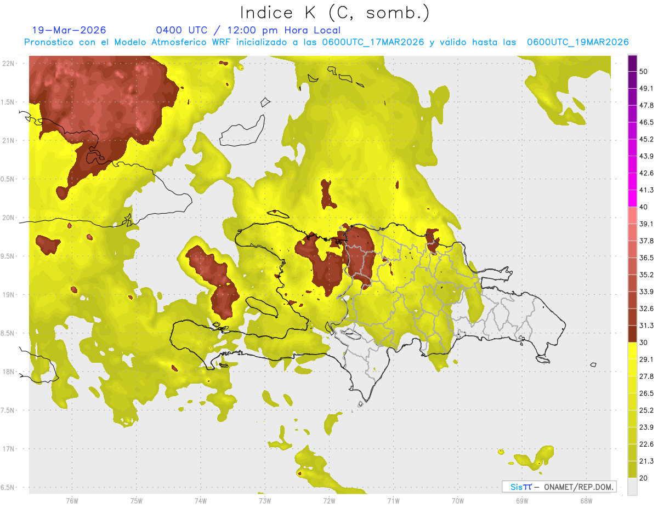
Task: Click the longitude label "69W"
Action: pos(521,501)
